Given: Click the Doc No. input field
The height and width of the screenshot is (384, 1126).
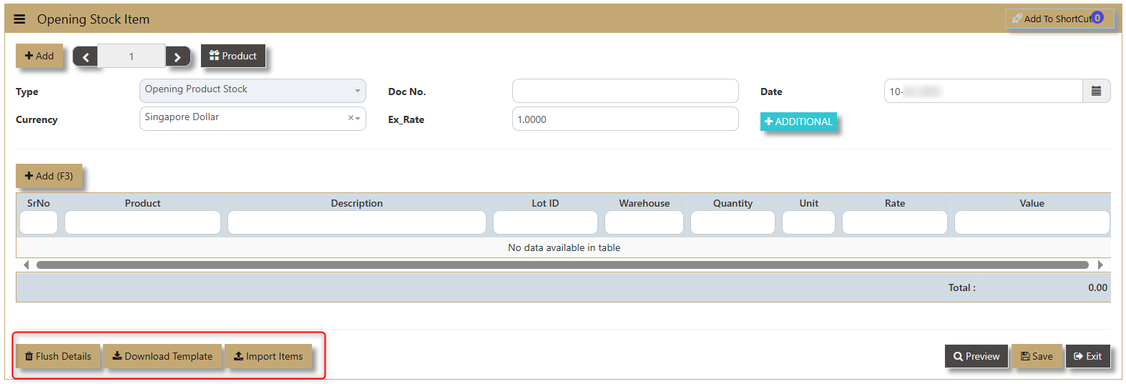Looking at the screenshot, I should click(x=625, y=92).
